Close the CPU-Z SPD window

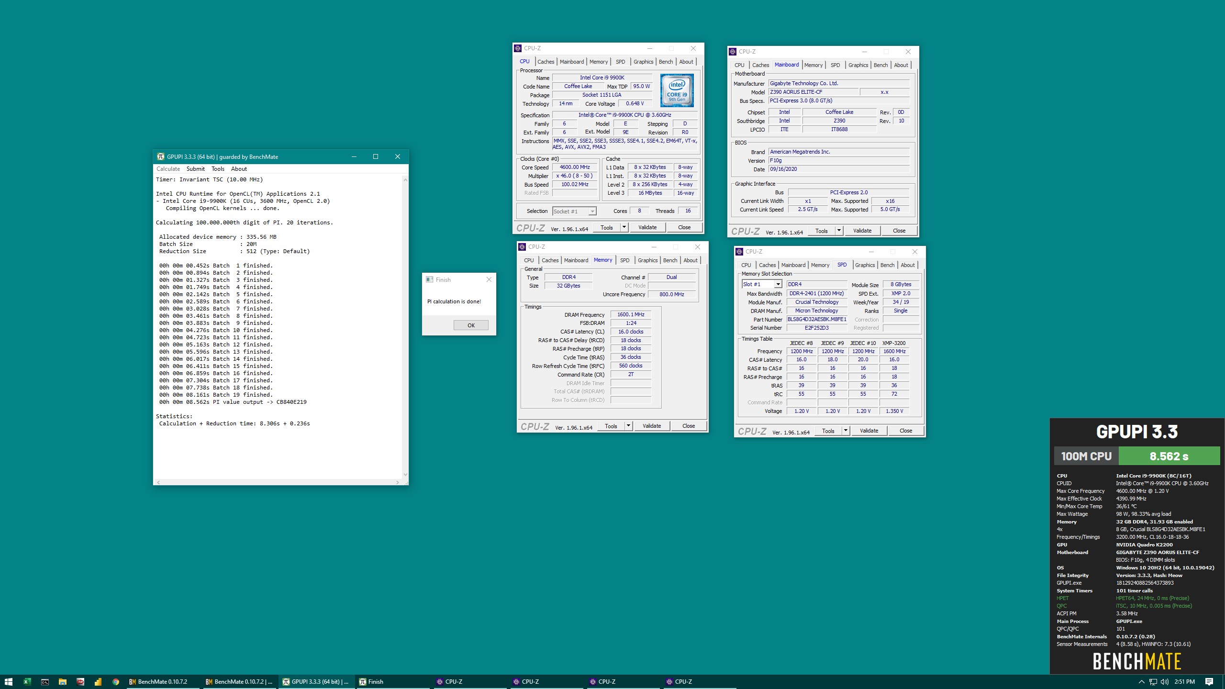pyautogui.click(x=914, y=252)
